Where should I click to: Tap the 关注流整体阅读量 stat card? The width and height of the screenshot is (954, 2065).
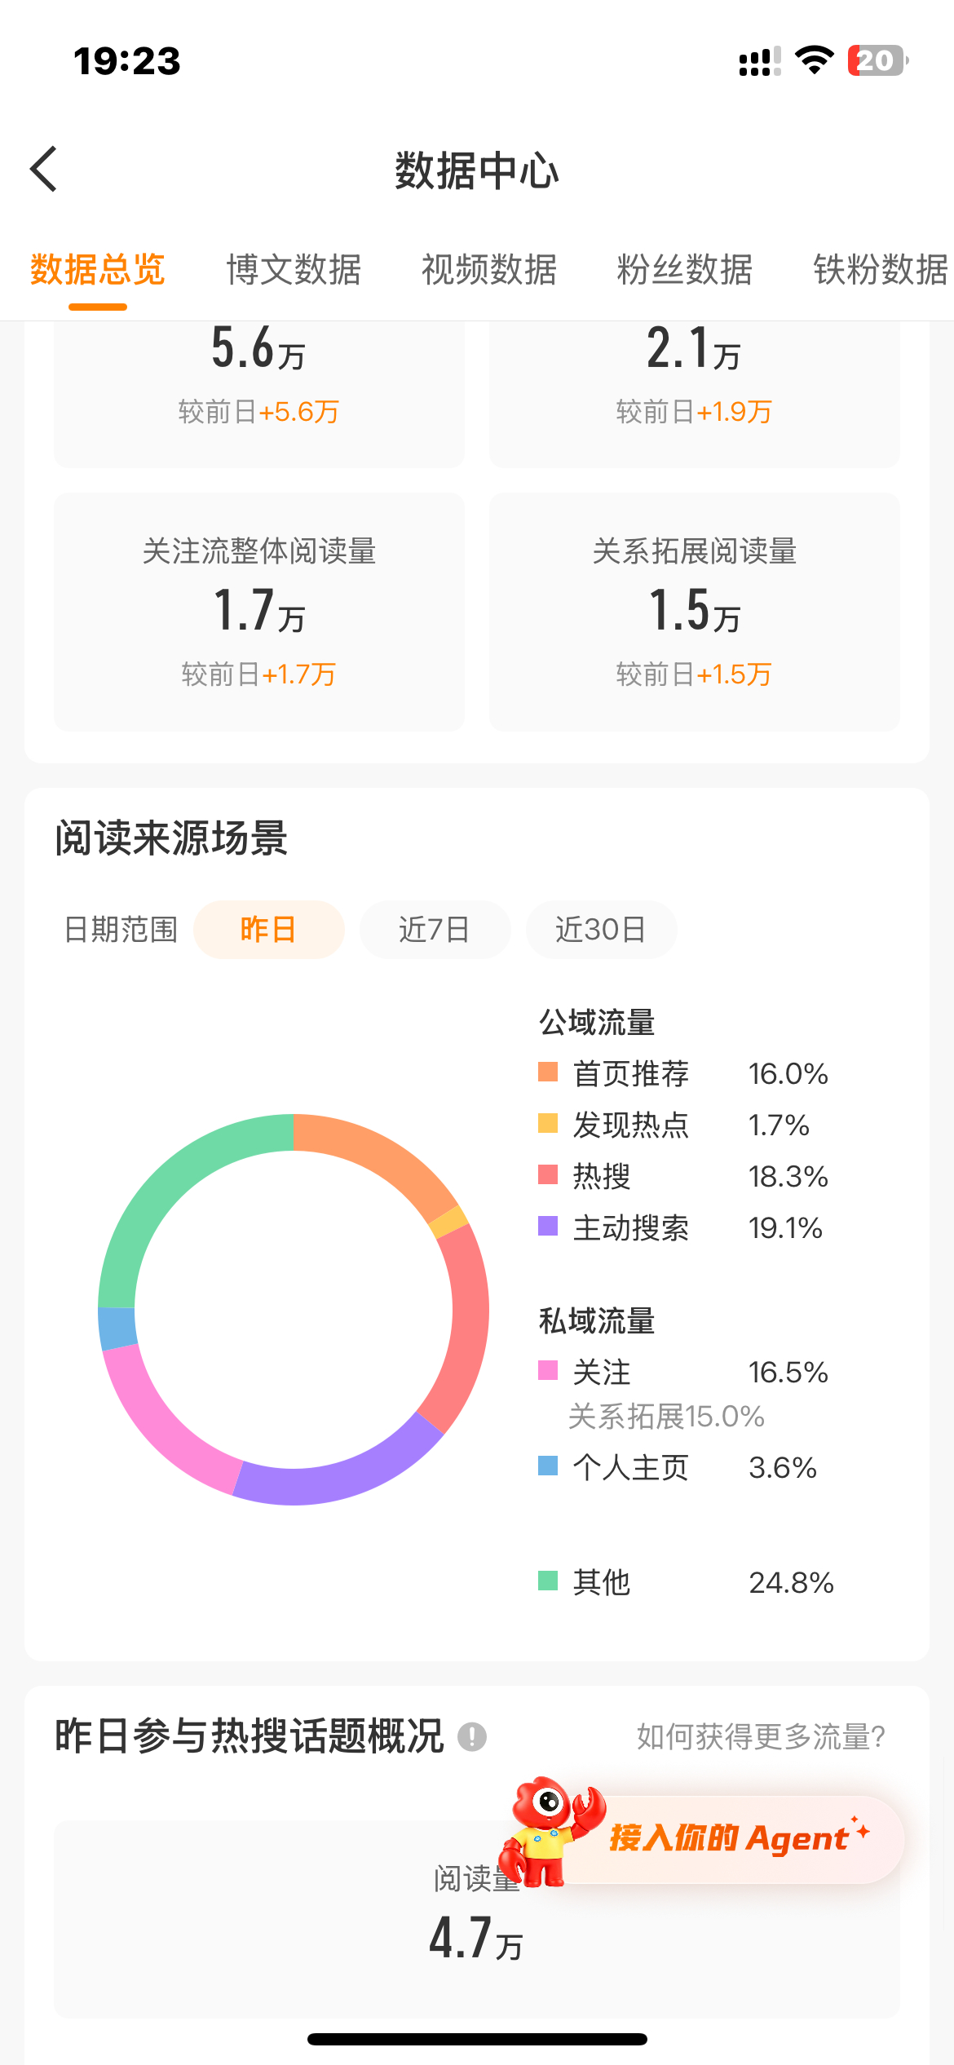click(x=259, y=612)
